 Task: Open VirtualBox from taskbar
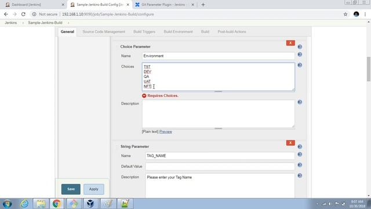pyautogui.click(x=90, y=204)
